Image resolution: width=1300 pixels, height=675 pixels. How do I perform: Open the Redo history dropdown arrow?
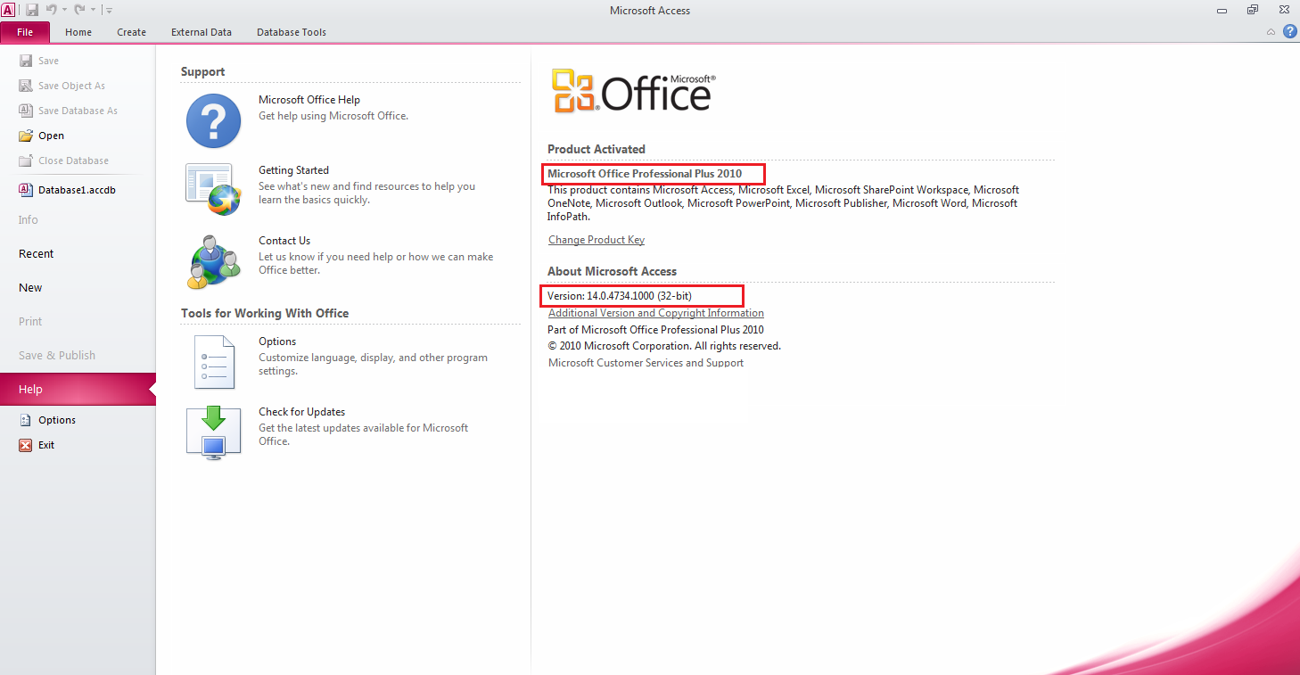tap(93, 10)
